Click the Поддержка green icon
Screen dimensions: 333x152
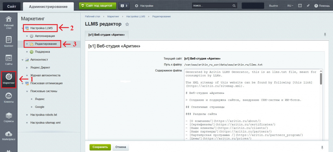[x=32, y=52]
